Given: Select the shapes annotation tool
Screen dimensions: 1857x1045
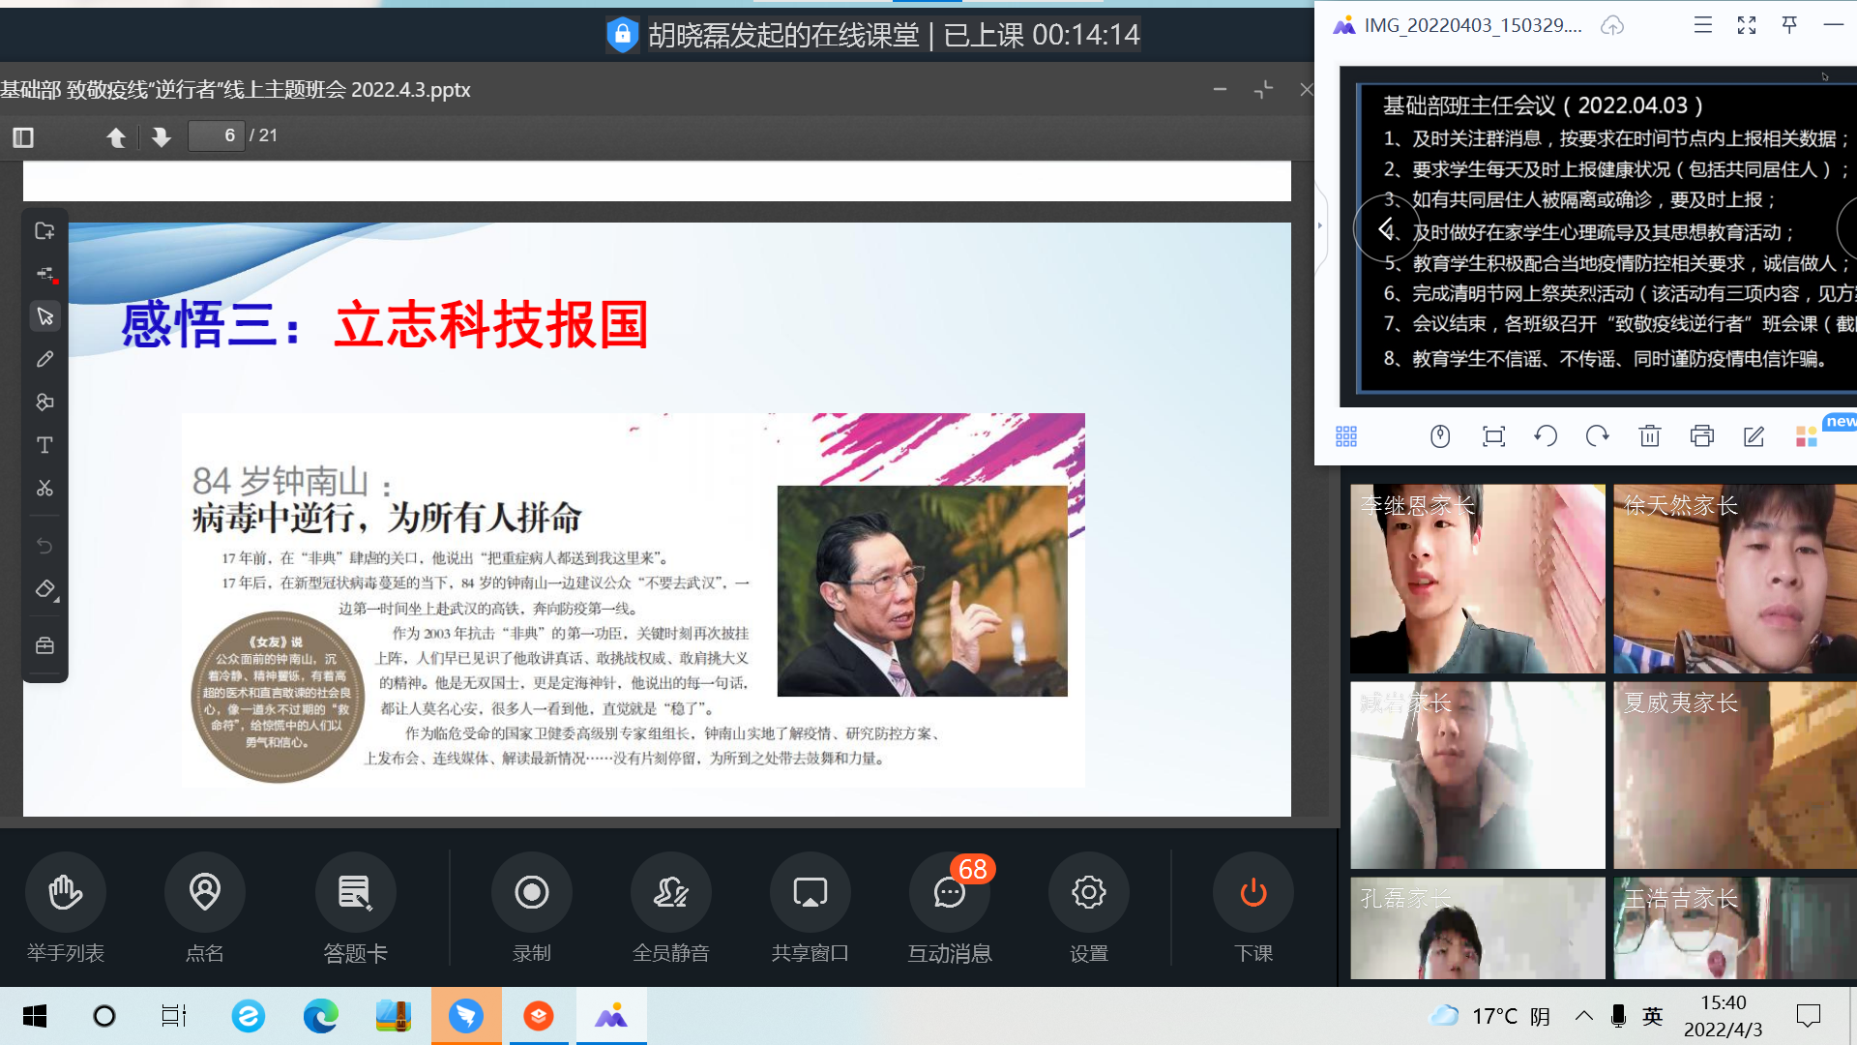Looking at the screenshot, I should [x=44, y=402].
